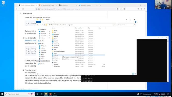Image resolution: width=172 pixels, height=97 pixels.
Task: Click Explorer Back arrow button
Action: [x=38, y=25]
